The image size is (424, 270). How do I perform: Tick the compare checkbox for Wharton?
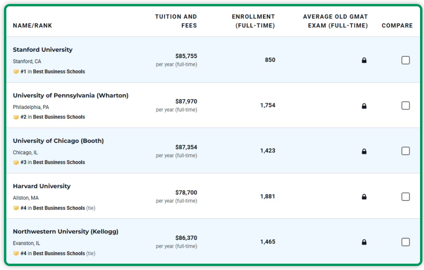click(405, 106)
